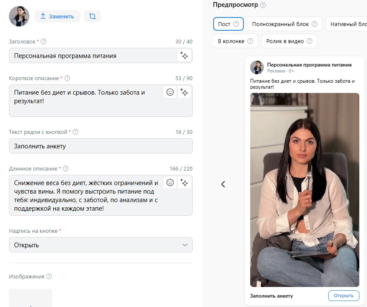This screenshot has height=307, width=367.
Task: Select the Ролик в видео preview tab
Action: pos(289,41)
